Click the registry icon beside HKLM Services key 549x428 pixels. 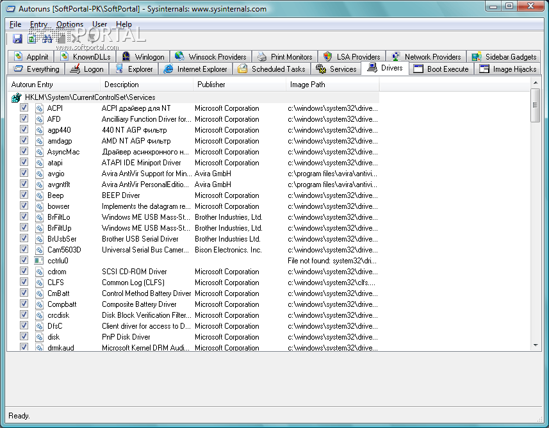[x=16, y=98]
